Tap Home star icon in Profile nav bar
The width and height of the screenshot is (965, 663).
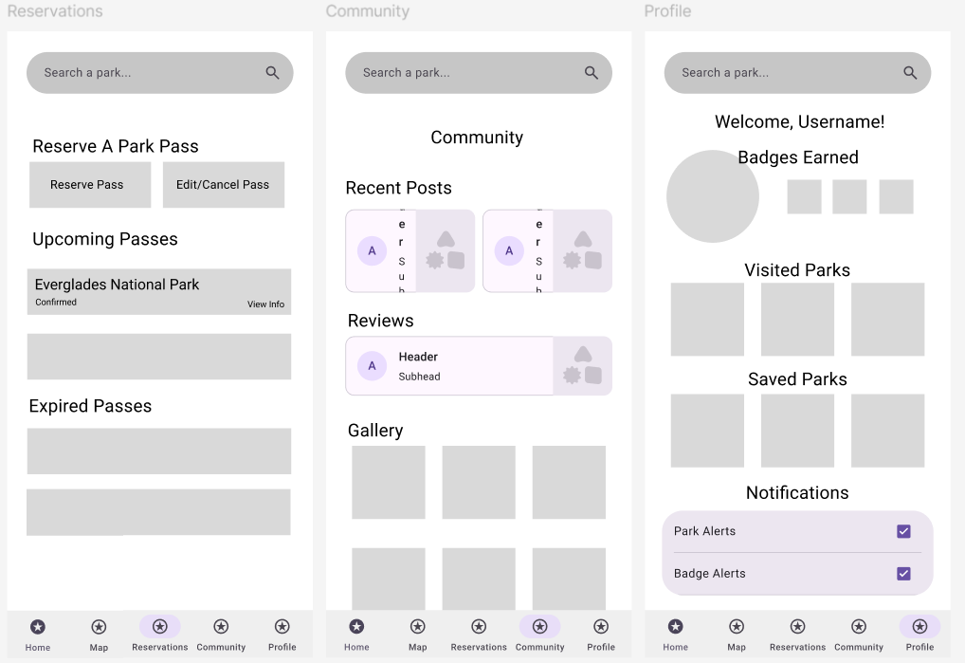(675, 627)
